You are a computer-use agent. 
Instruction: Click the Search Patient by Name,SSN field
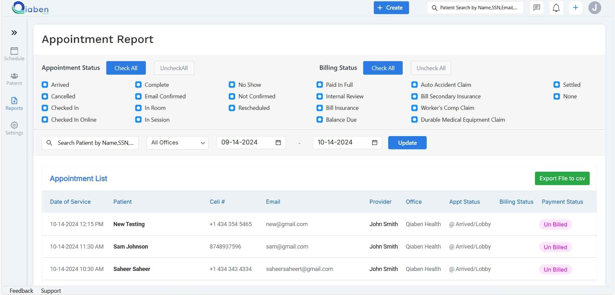pyautogui.click(x=90, y=143)
